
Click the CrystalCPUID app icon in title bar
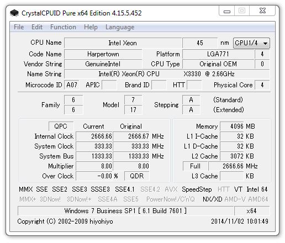tap(14, 13)
